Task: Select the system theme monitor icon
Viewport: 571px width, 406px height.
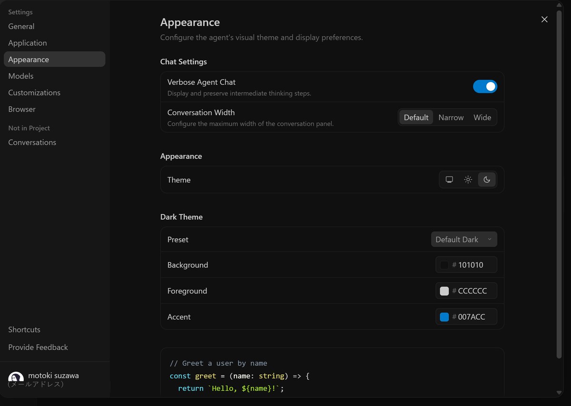Action: (x=449, y=180)
